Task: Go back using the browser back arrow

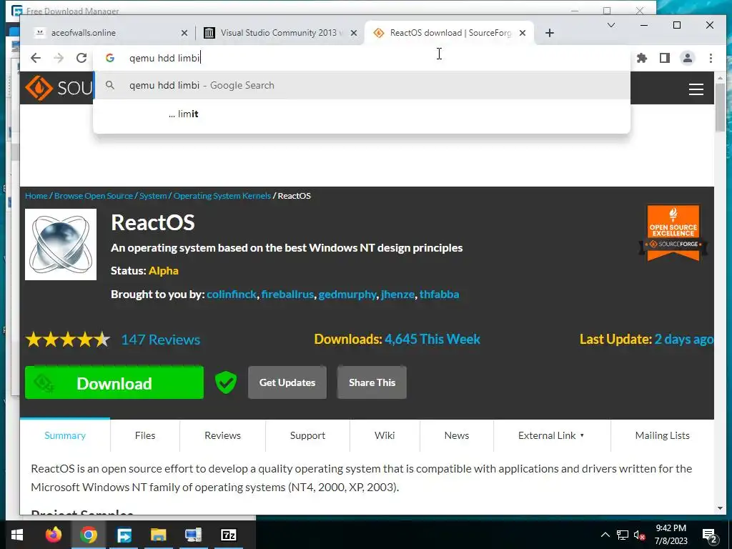Action: click(x=36, y=58)
